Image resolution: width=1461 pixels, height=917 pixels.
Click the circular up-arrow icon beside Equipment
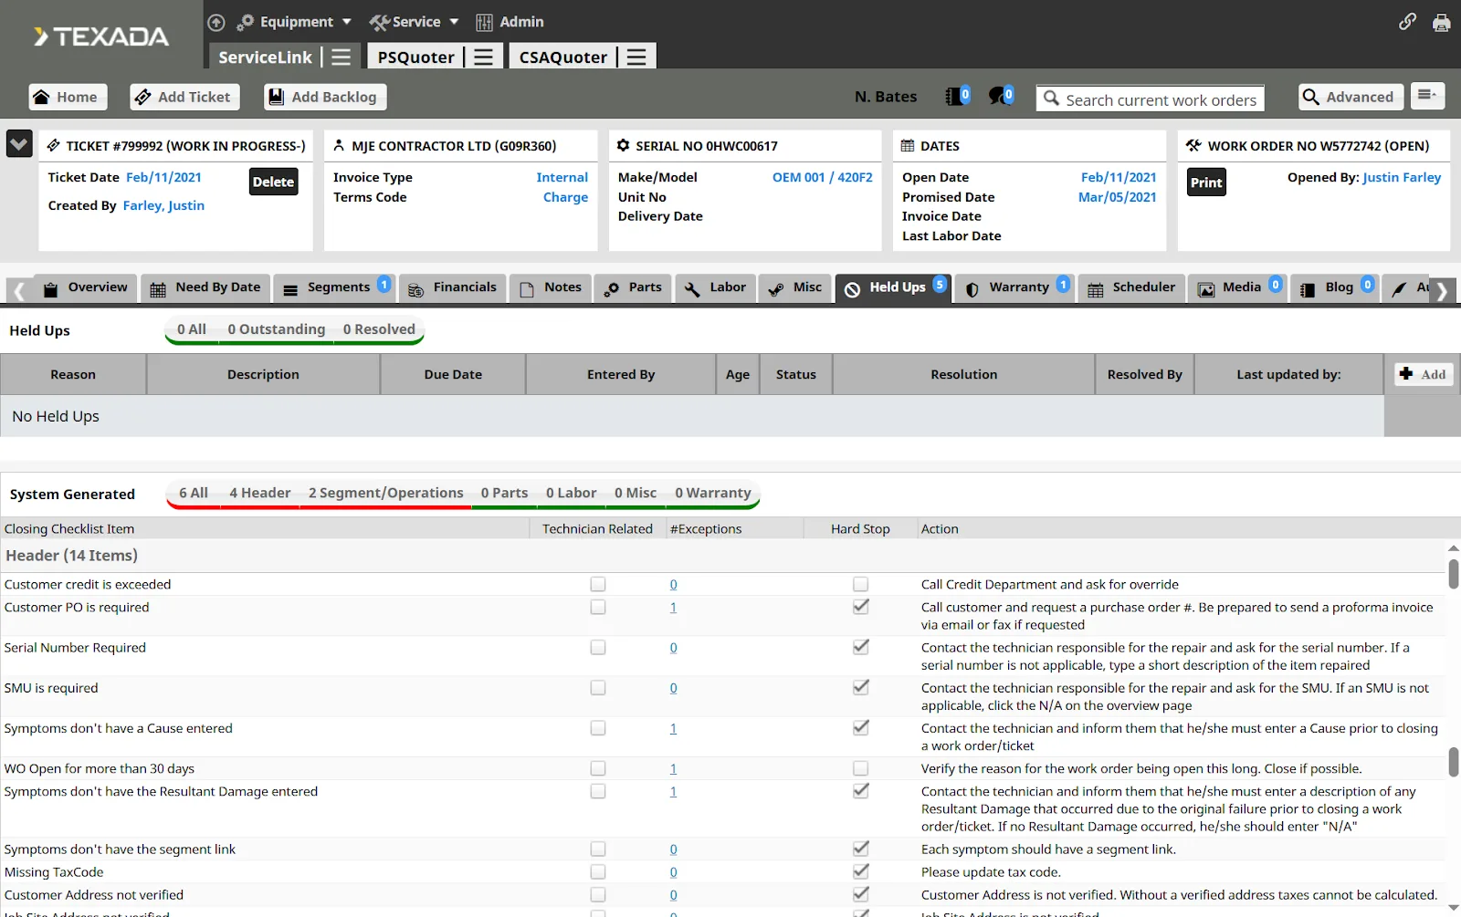click(216, 23)
